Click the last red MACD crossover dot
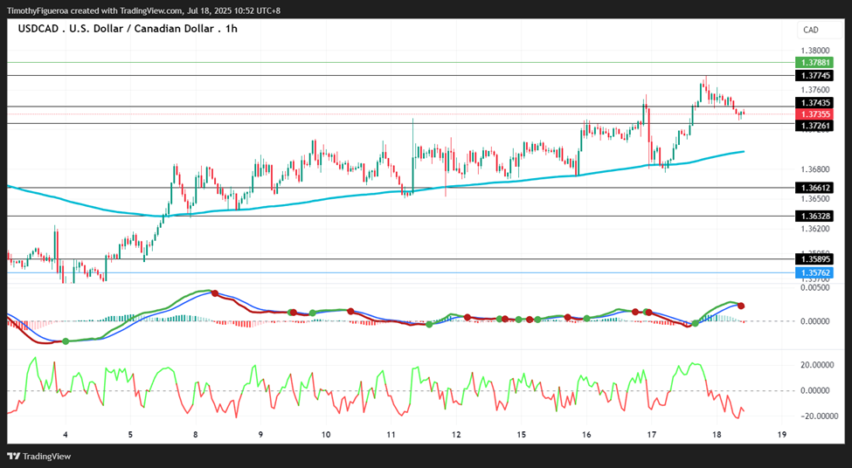The image size is (852, 468). (741, 306)
